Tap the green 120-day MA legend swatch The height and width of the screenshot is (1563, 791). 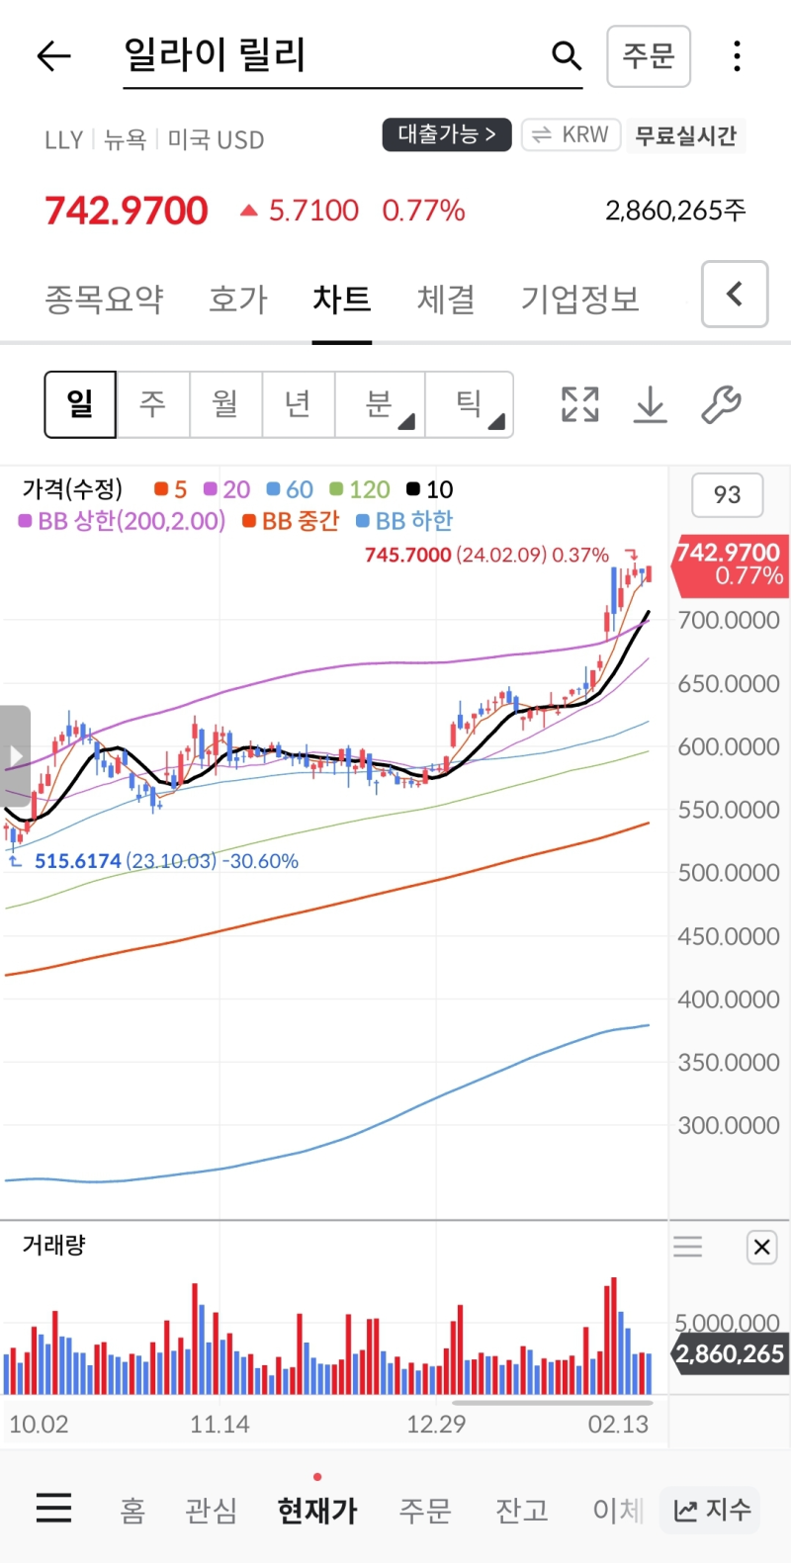[x=336, y=489]
